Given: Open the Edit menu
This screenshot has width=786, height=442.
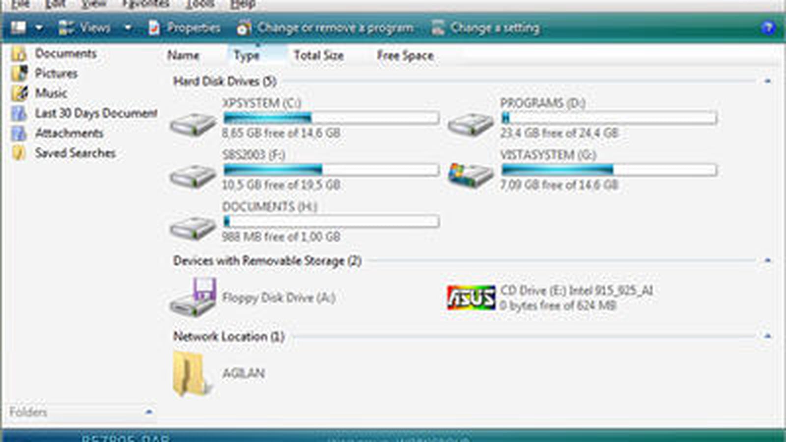Looking at the screenshot, I should click(x=56, y=4).
